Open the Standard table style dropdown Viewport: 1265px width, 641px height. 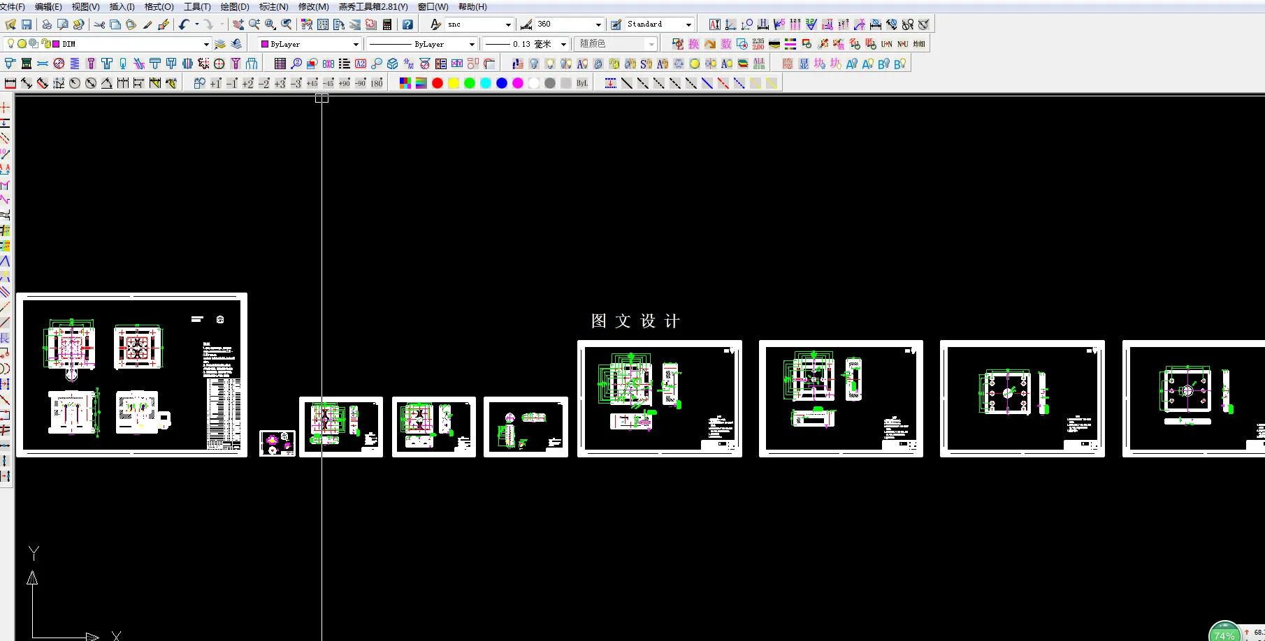[688, 24]
